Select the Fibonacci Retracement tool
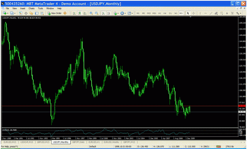This screenshot has height=149, width=247. point(221,13)
